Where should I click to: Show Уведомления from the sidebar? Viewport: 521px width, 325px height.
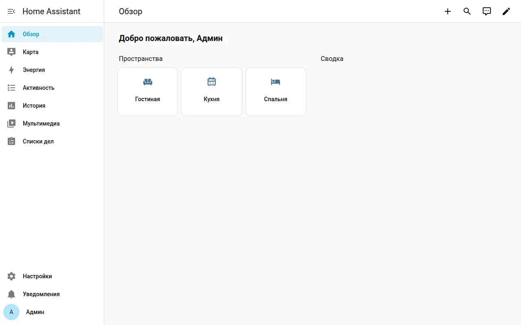pos(52,294)
